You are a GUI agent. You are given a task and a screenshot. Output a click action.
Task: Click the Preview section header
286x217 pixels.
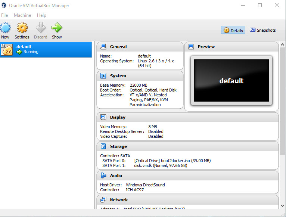(206, 47)
